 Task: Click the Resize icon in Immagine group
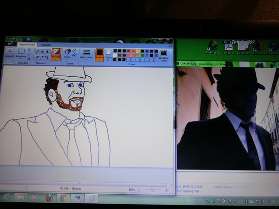tap(29, 54)
